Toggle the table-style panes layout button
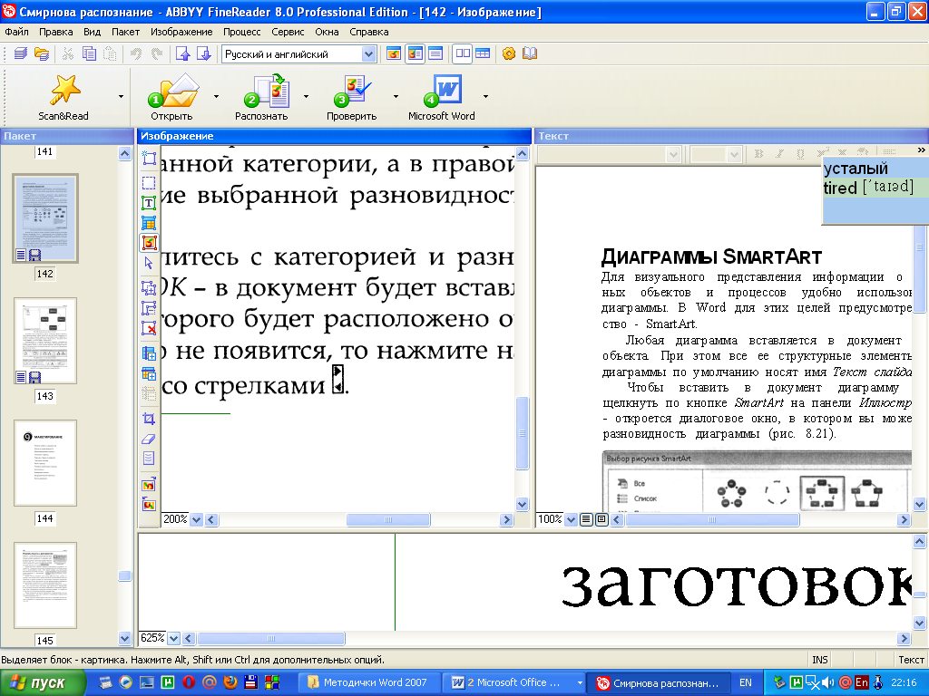Image resolution: width=929 pixels, height=696 pixels. 483,53
